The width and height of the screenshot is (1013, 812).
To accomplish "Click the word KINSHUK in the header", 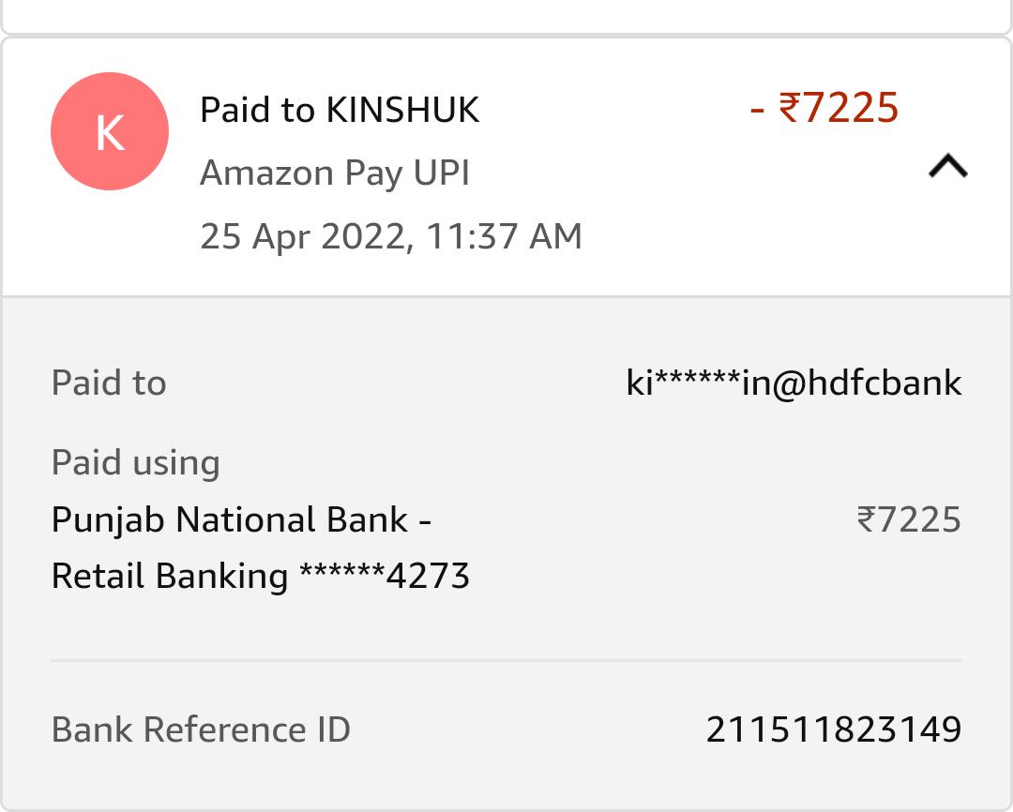I will 402,111.
